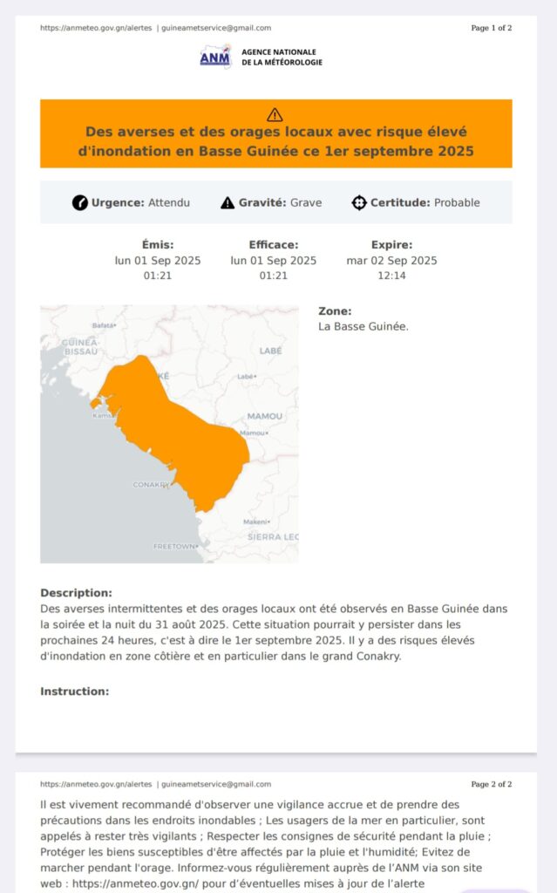Click the Guinea-Bissau label on the map
The width and height of the screenshot is (557, 893).
pos(80,346)
